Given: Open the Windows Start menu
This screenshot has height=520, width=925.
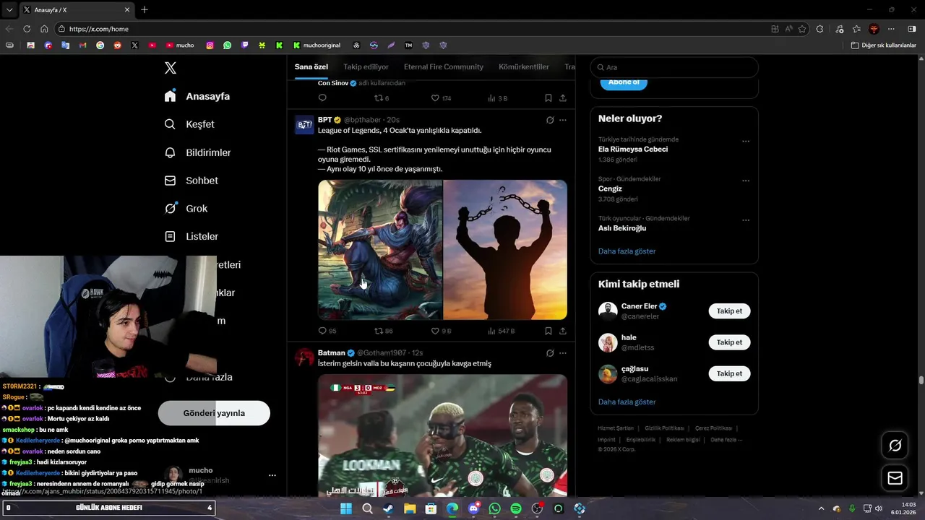Looking at the screenshot, I should 346,508.
